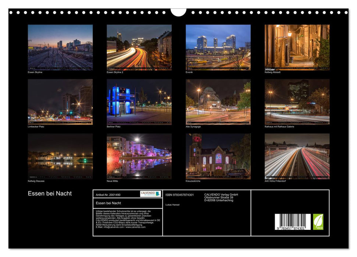Viewport: 357px width, 257px height.
Task: Open the Kreuzeskirche church photo
Action: [x=218, y=156]
